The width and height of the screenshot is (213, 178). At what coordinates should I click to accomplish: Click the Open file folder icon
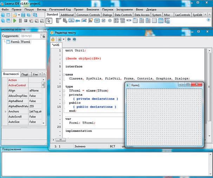(15, 15)
